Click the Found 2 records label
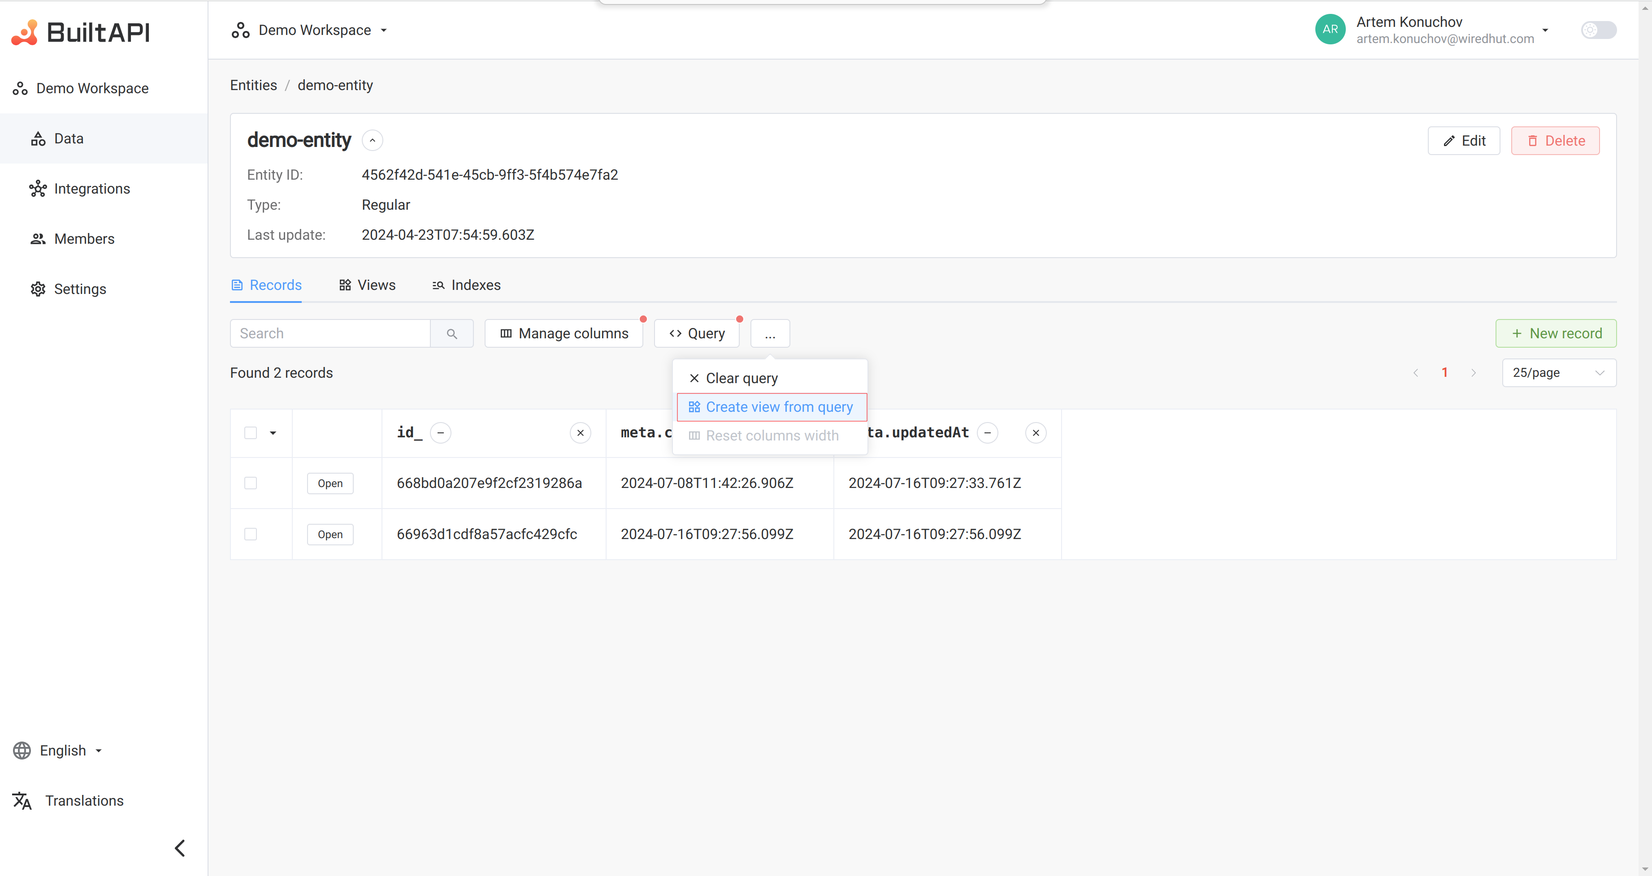The image size is (1652, 876). click(x=282, y=373)
